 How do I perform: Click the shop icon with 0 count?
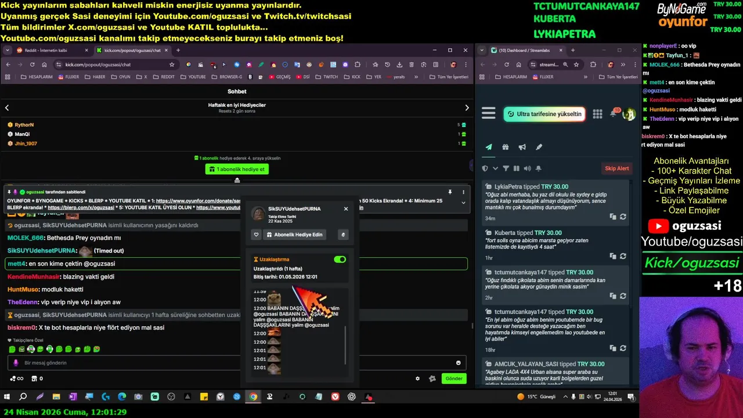pyautogui.click(x=37, y=379)
